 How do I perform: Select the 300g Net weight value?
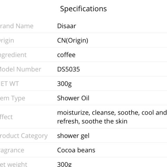point(64,164)
